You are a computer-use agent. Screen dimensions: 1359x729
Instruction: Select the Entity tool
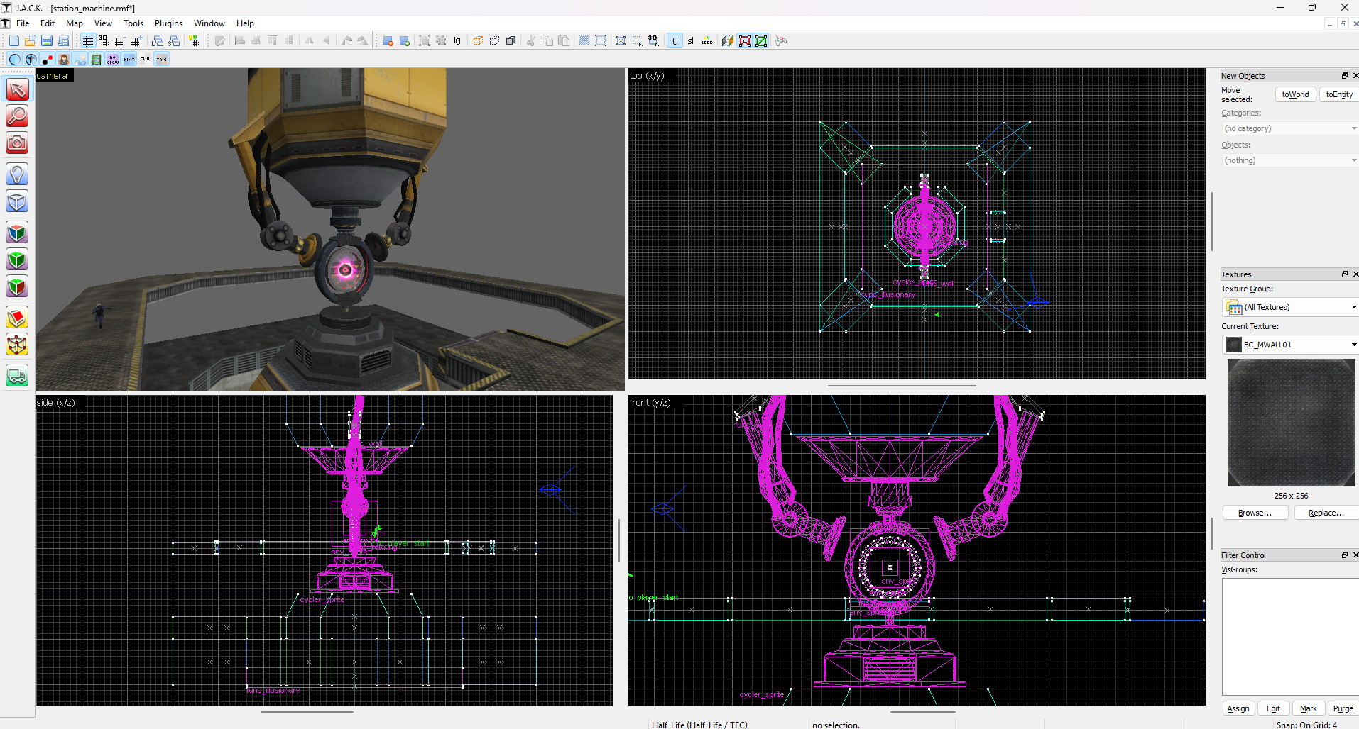coord(17,173)
